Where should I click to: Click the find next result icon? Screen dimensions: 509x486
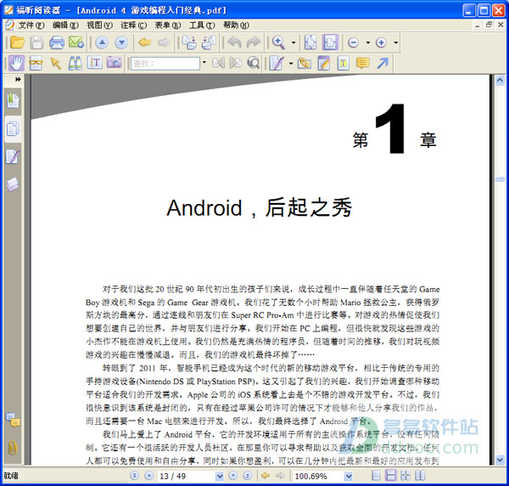(x=236, y=63)
